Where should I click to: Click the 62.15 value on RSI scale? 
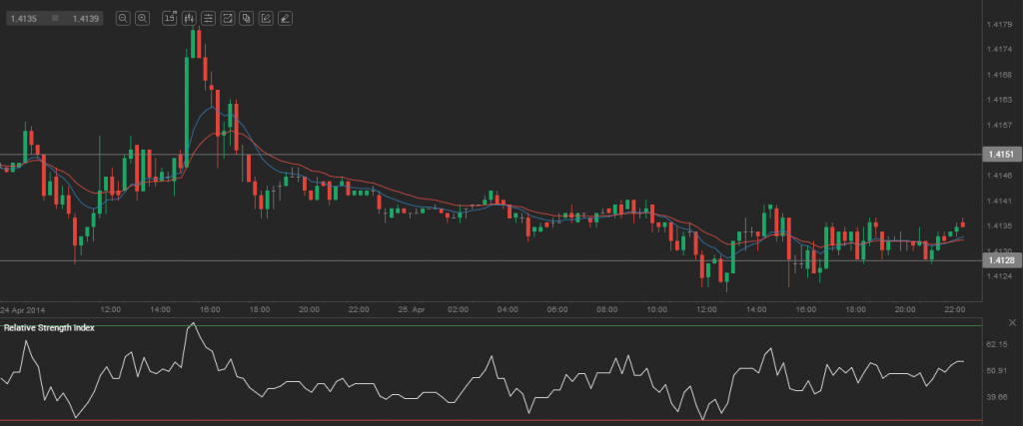point(997,344)
